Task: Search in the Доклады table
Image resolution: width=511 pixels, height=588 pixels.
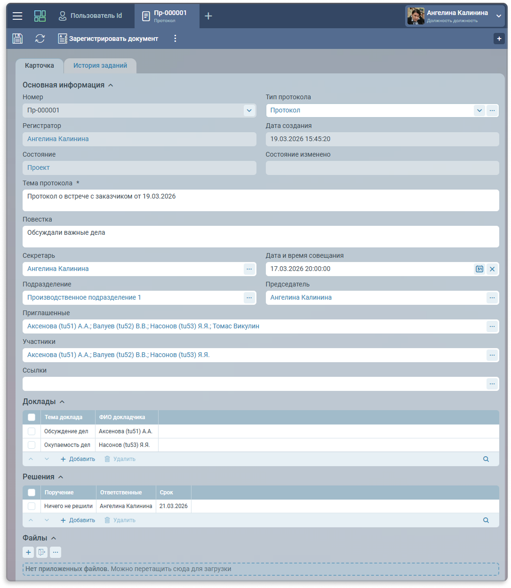Action: click(x=486, y=459)
